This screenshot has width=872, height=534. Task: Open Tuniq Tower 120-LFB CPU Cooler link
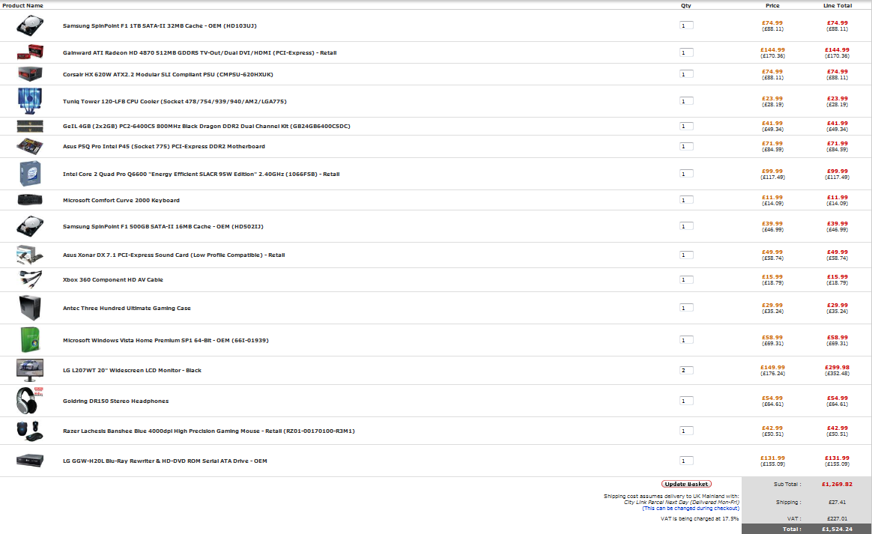tap(175, 101)
